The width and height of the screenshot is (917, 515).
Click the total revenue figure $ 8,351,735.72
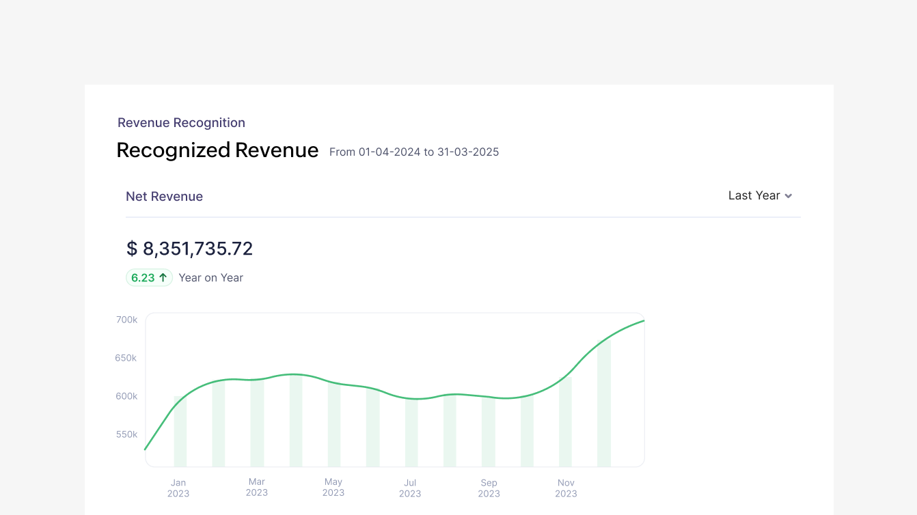tap(190, 249)
